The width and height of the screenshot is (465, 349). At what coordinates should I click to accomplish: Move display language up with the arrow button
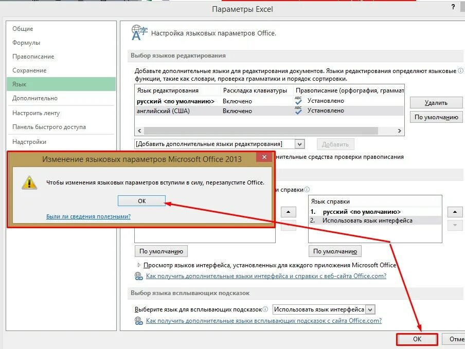click(x=288, y=212)
